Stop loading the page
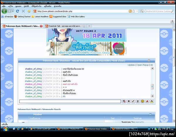This screenshot has width=176, height=137. (x=23, y=11)
